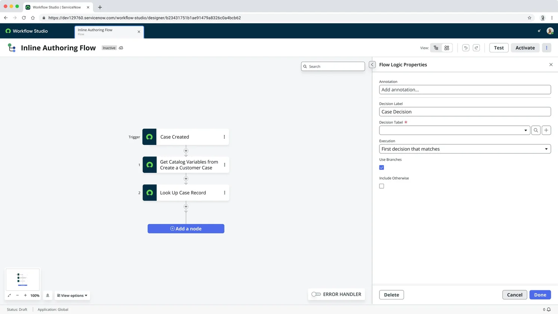Open the Execution dropdown
Viewport: 558px width, 314px height.
[465, 149]
